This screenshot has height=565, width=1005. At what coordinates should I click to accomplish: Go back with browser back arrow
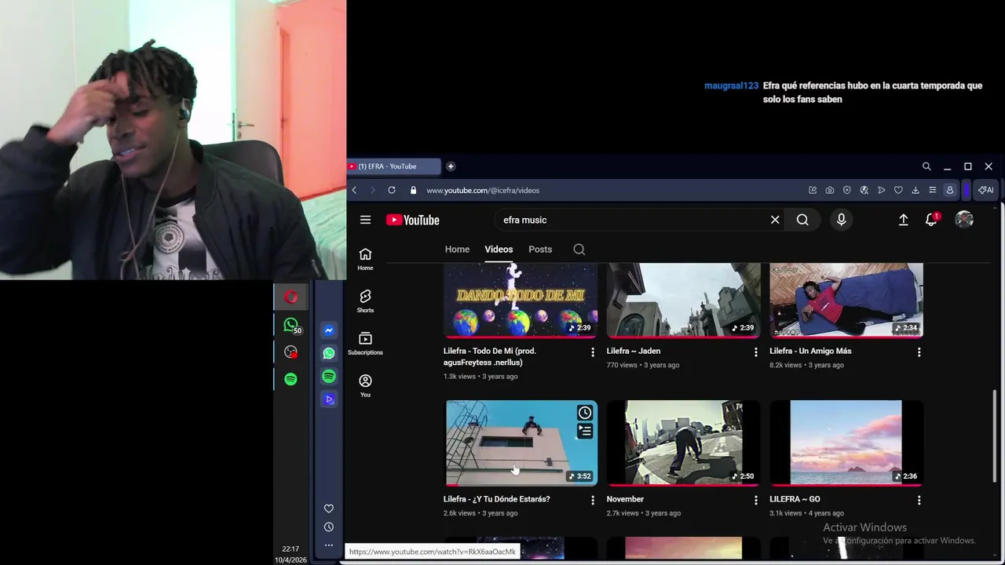354,190
